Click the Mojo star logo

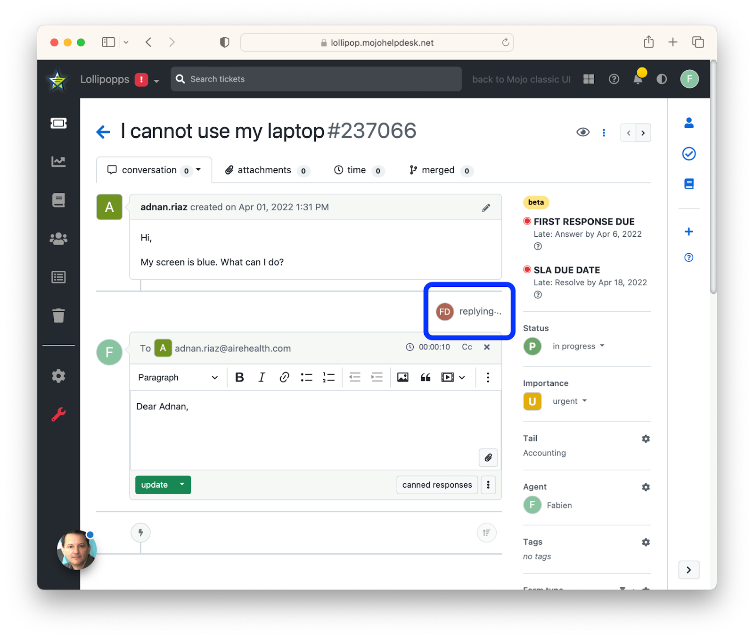pyautogui.click(x=57, y=80)
